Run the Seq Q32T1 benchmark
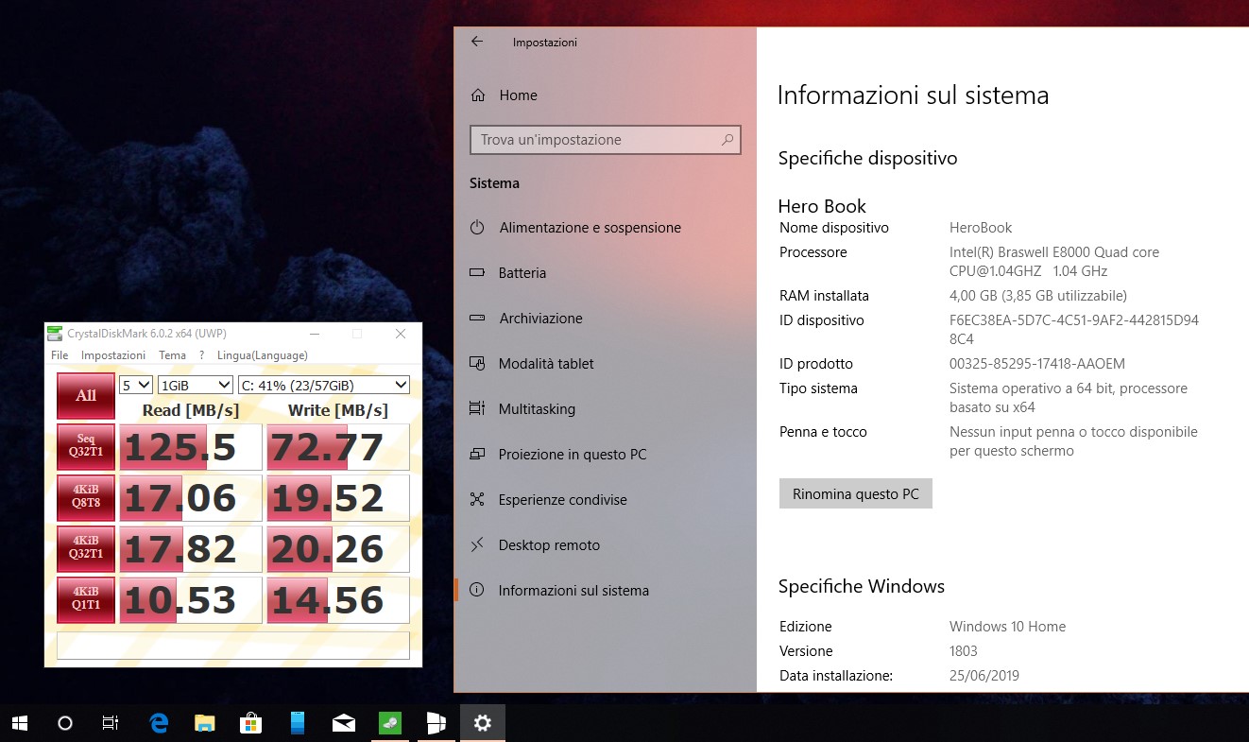The width and height of the screenshot is (1249, 742). (86, 447)
